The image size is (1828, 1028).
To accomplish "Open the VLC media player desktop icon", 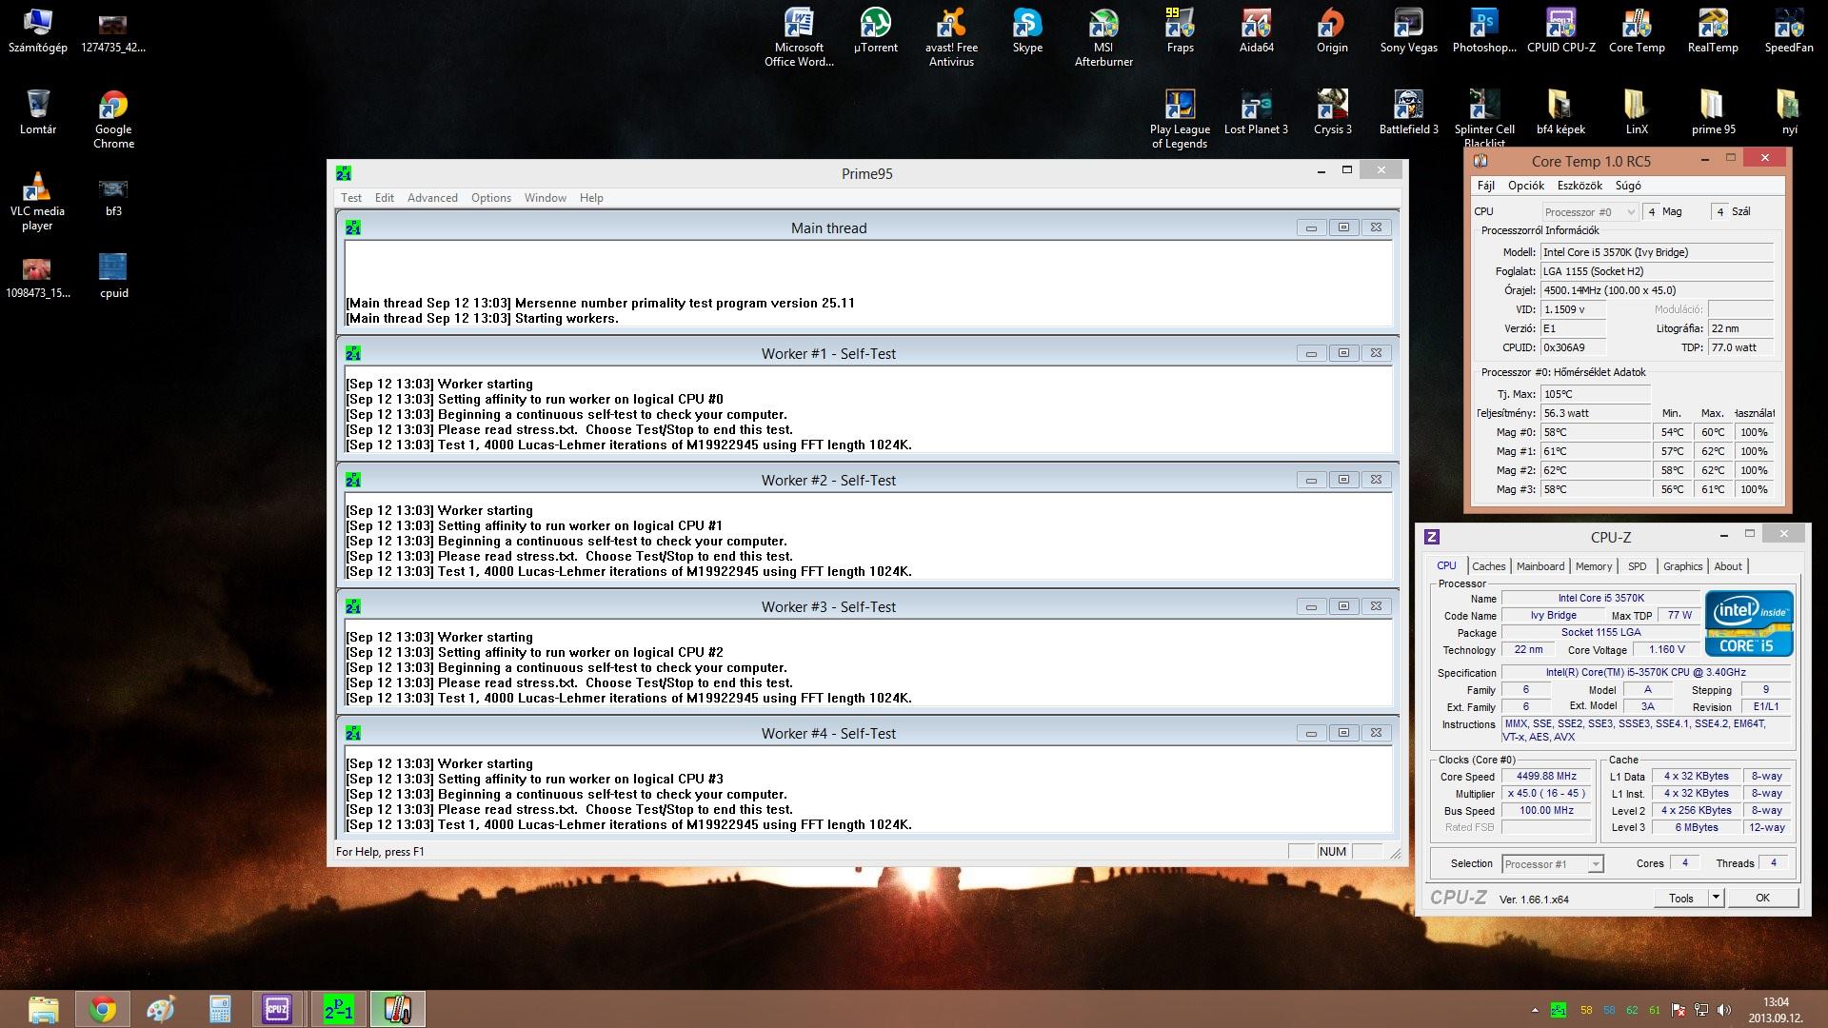I will [x=37, y=201].
